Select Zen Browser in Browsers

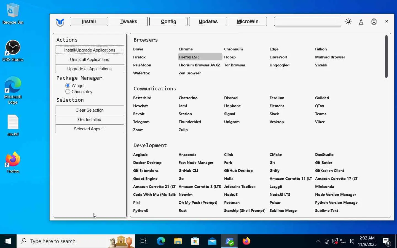(190, 73)
